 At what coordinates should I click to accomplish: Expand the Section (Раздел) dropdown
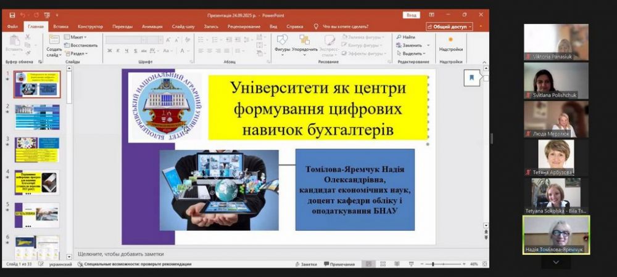(x=77, y=54)
